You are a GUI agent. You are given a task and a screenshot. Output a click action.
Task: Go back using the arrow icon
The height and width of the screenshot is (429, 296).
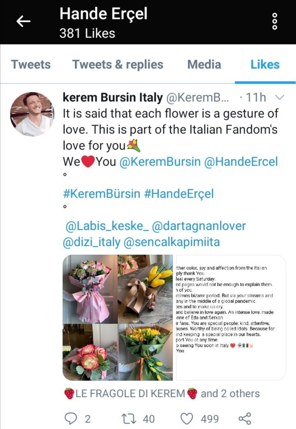pyautogui.click(x=23, y=21)
